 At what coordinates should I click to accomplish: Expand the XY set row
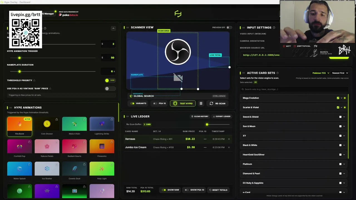click(344, 136)
